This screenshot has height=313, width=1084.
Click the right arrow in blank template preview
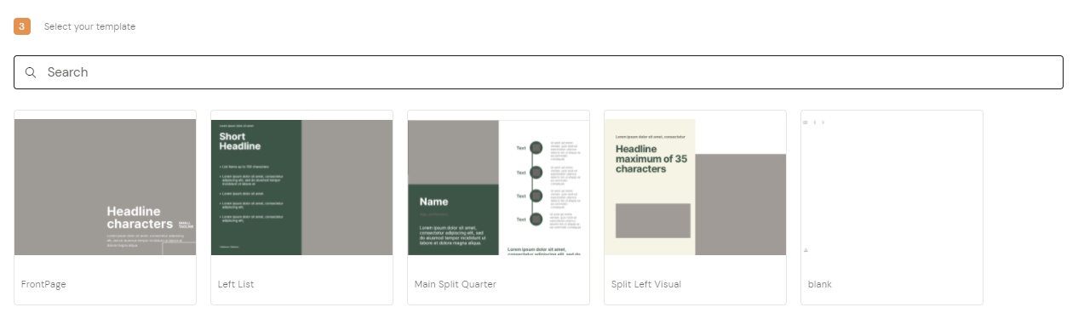coord(823,122)
